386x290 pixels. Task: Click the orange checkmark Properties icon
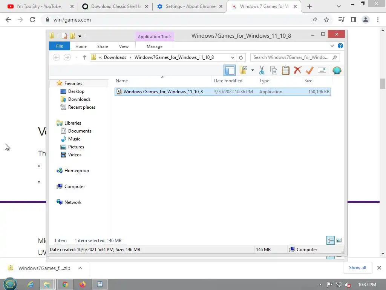(309, 71)
